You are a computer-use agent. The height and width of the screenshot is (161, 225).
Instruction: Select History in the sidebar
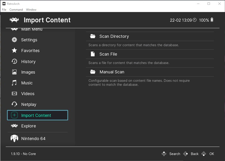coord(38,61)
